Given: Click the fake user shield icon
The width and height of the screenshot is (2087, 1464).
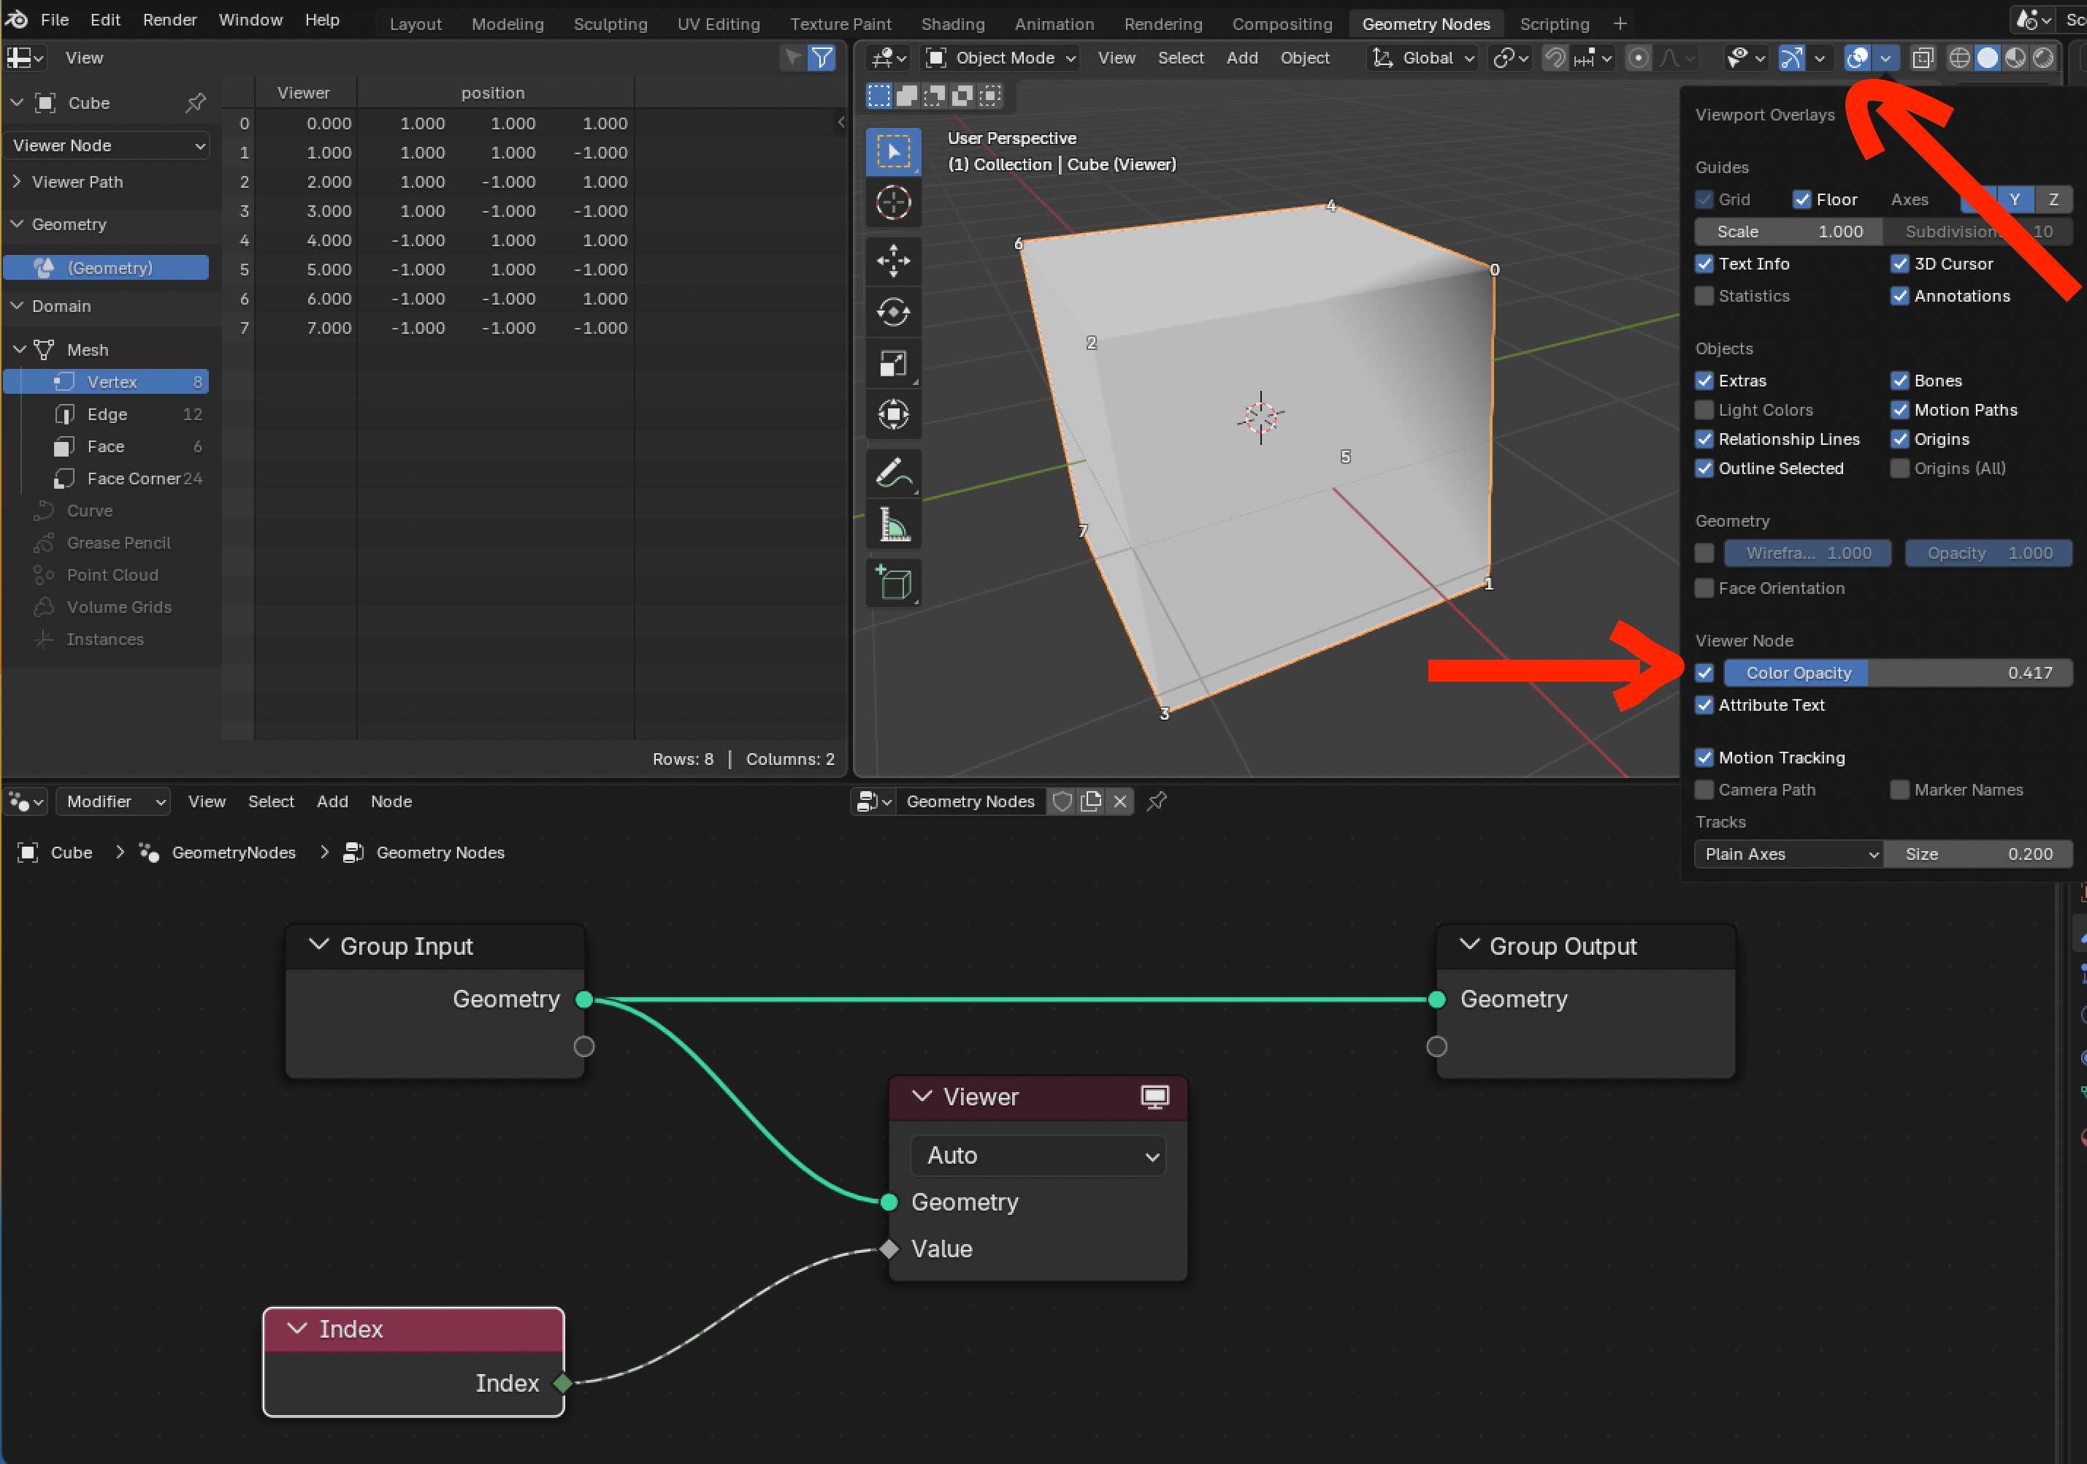Looking at the screenshot, I should [x=1062, y=801].
